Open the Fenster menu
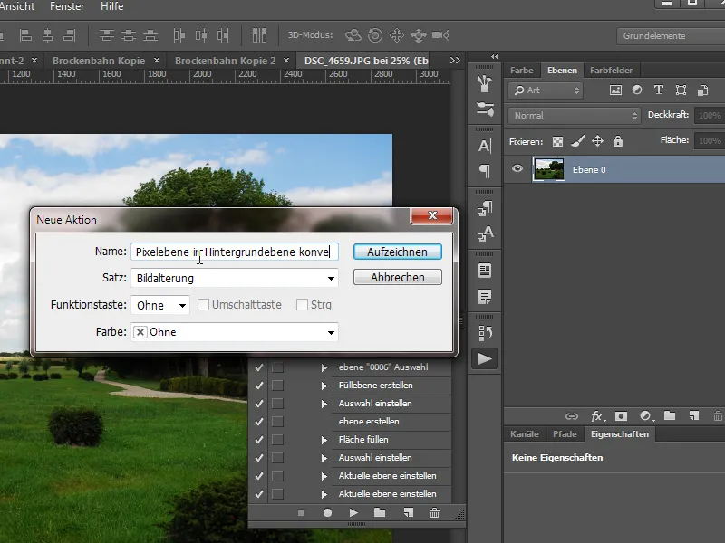Image resolution: width=725 pixels, height=543 pixels. pos(67,6)
